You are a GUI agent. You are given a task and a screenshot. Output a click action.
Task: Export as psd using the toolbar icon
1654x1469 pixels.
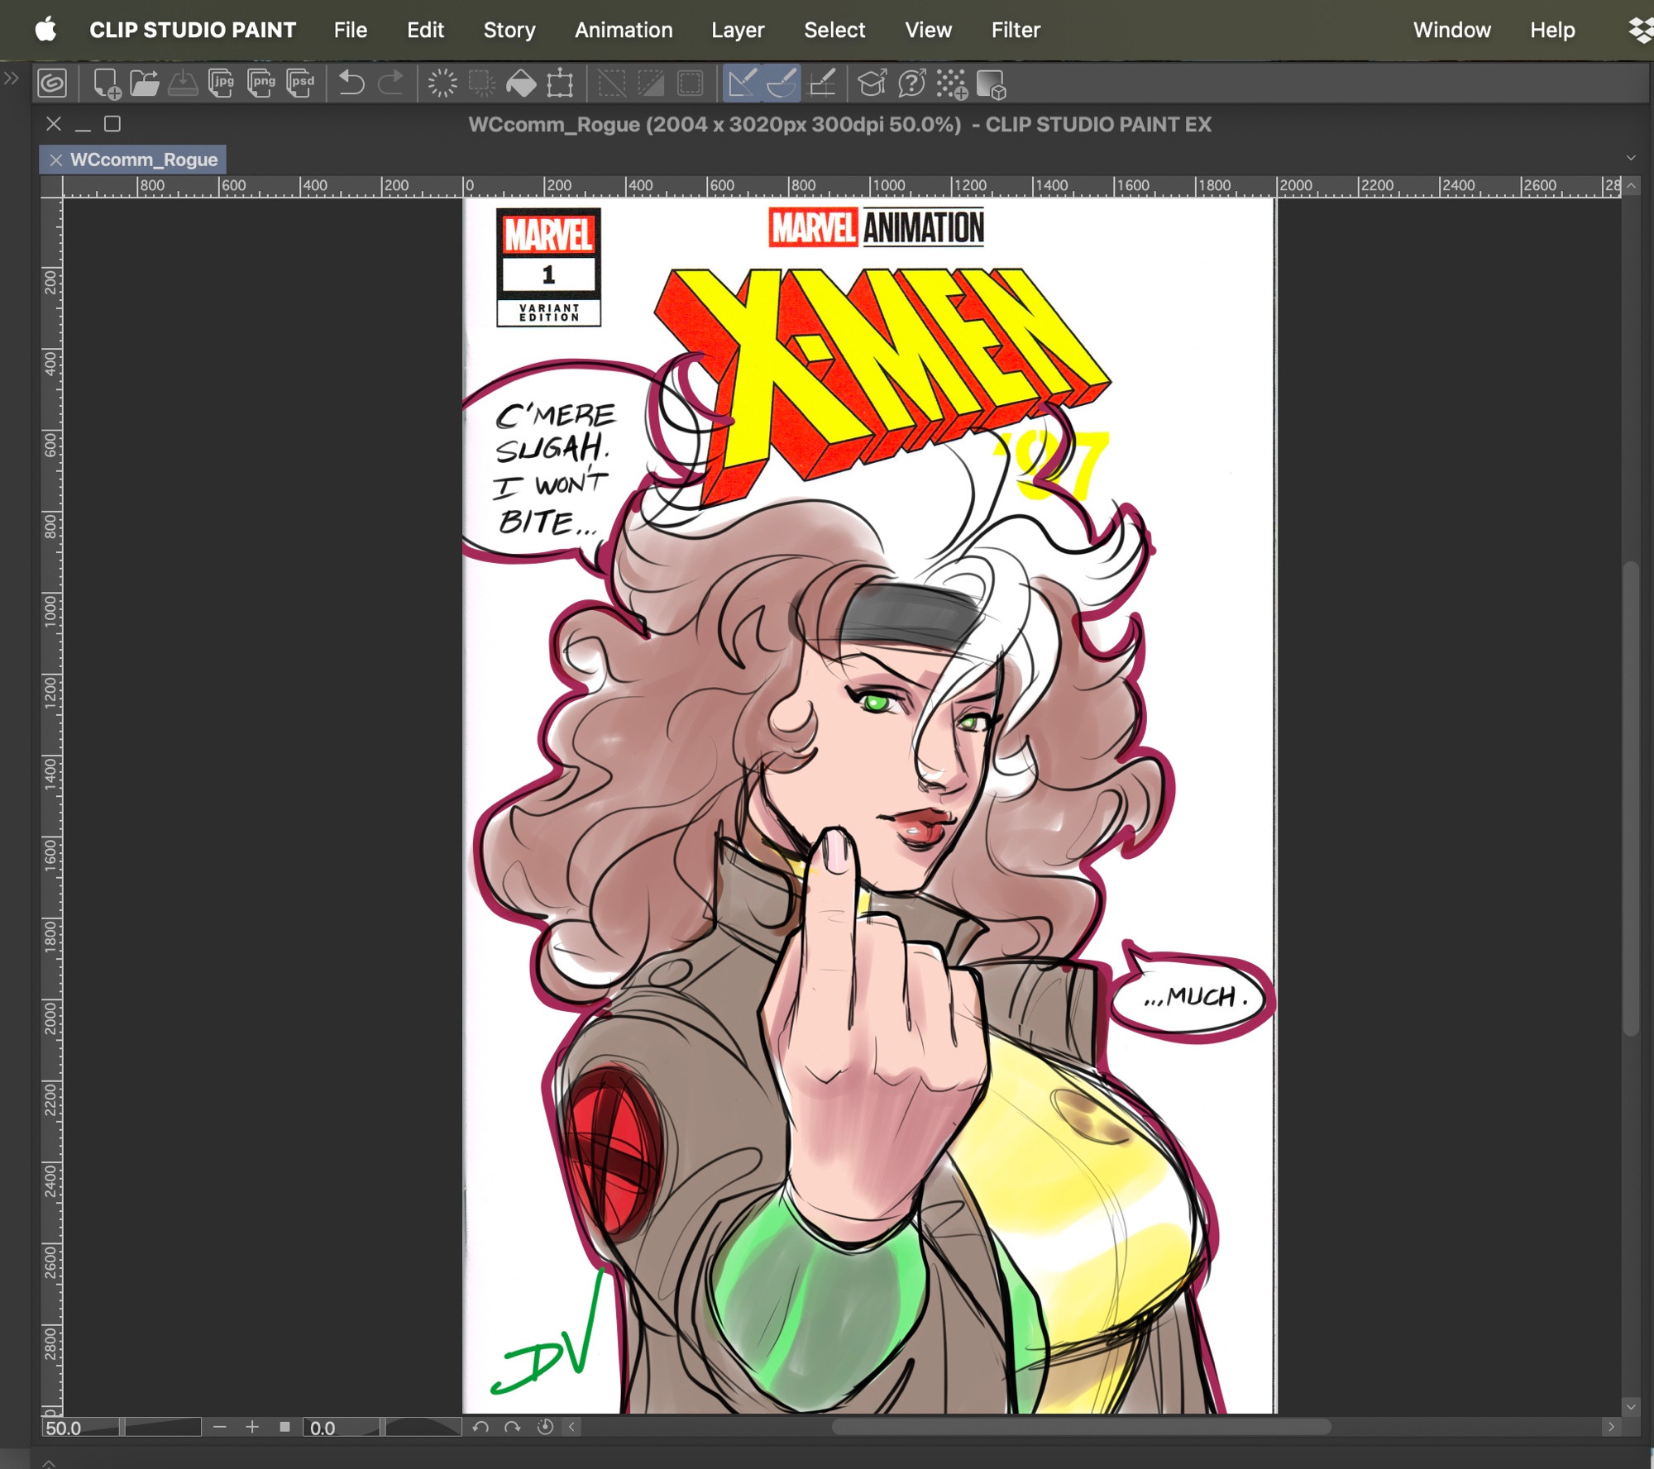pos(300,83)
